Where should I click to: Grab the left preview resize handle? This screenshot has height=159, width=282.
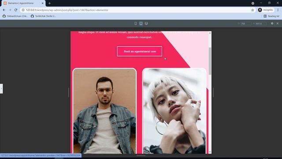[x=69, y=92]
